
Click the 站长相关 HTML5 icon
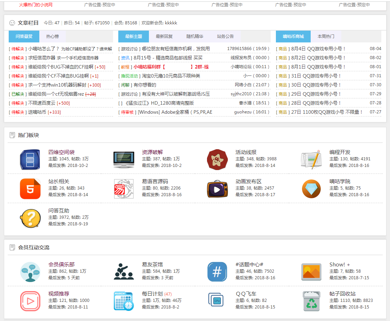click(x=30, y=189)
